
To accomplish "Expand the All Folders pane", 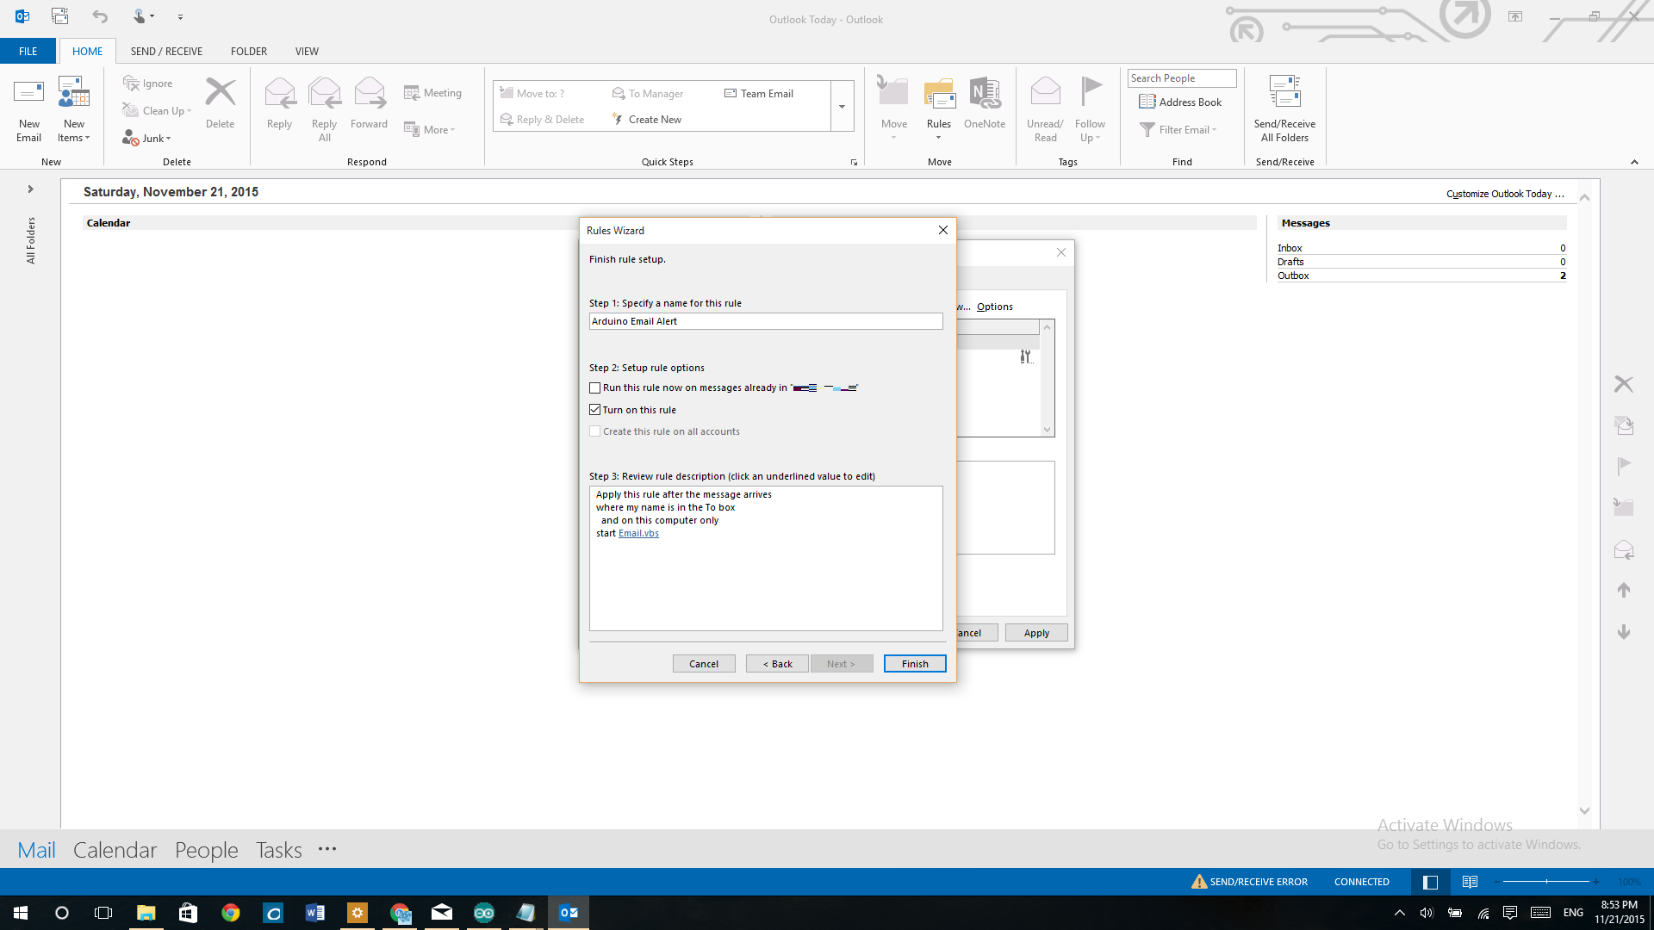I will click(x=30, y=189).
